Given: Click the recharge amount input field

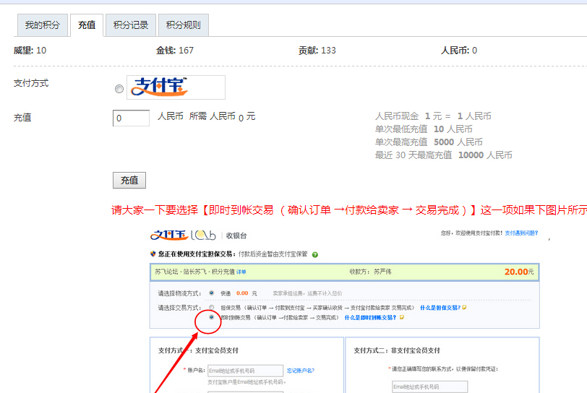Looking at the screenshot, I should pyautogui.click(x=131, y=118).
